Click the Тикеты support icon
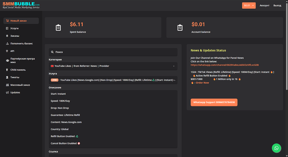288x157 pixels. coord(7,78)
